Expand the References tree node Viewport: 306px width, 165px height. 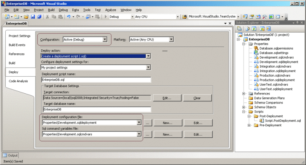point(244,94)
